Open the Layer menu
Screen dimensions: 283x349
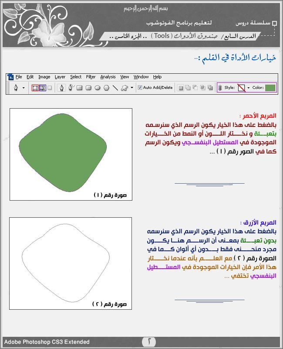click(x=60, y=77)
